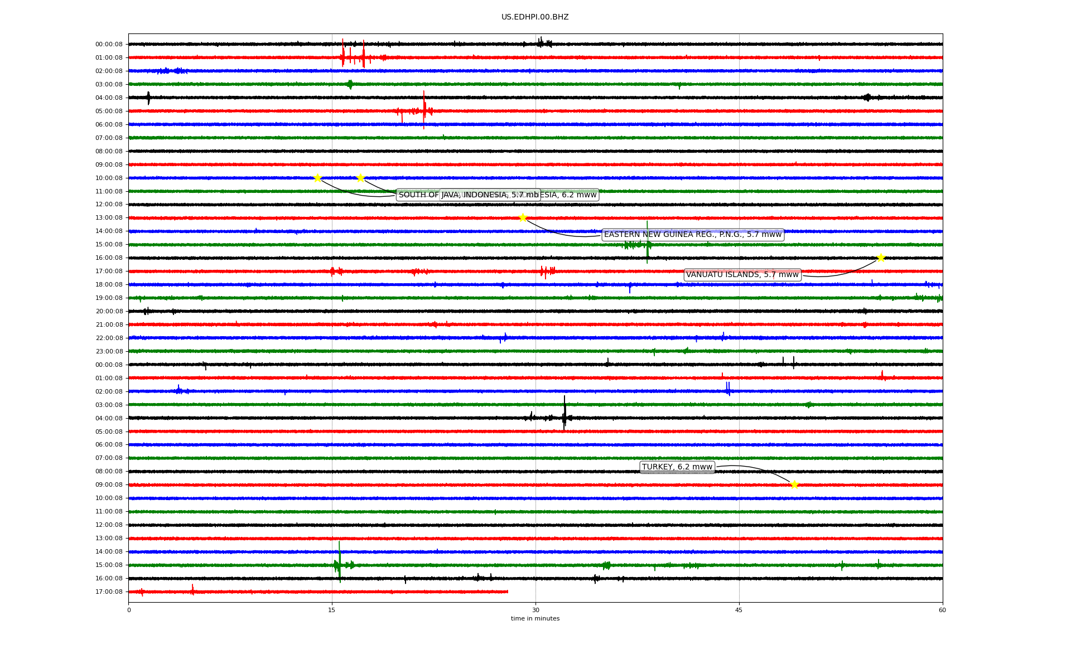
Task: Click the 23:00:08 row time label
Action: [x=109, y=352]
